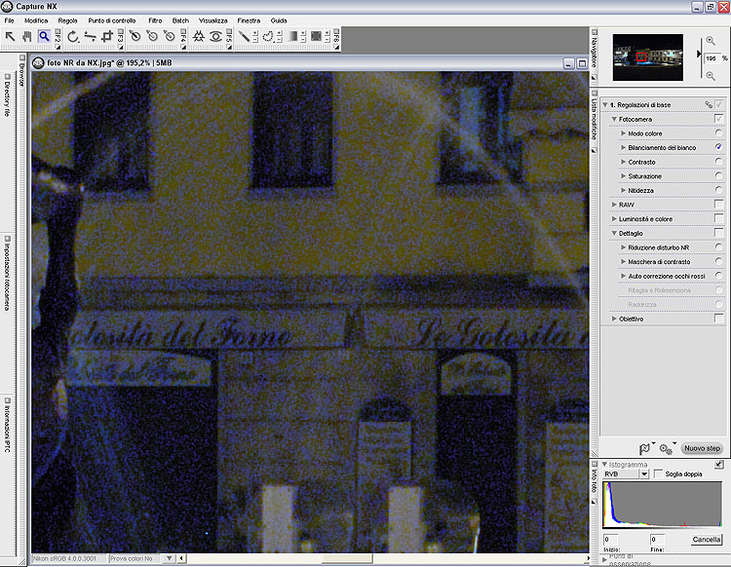This screenshot has height=567, width=731.
Task: Click the Navigatore image thumbnail
Action: click(648, 57)
